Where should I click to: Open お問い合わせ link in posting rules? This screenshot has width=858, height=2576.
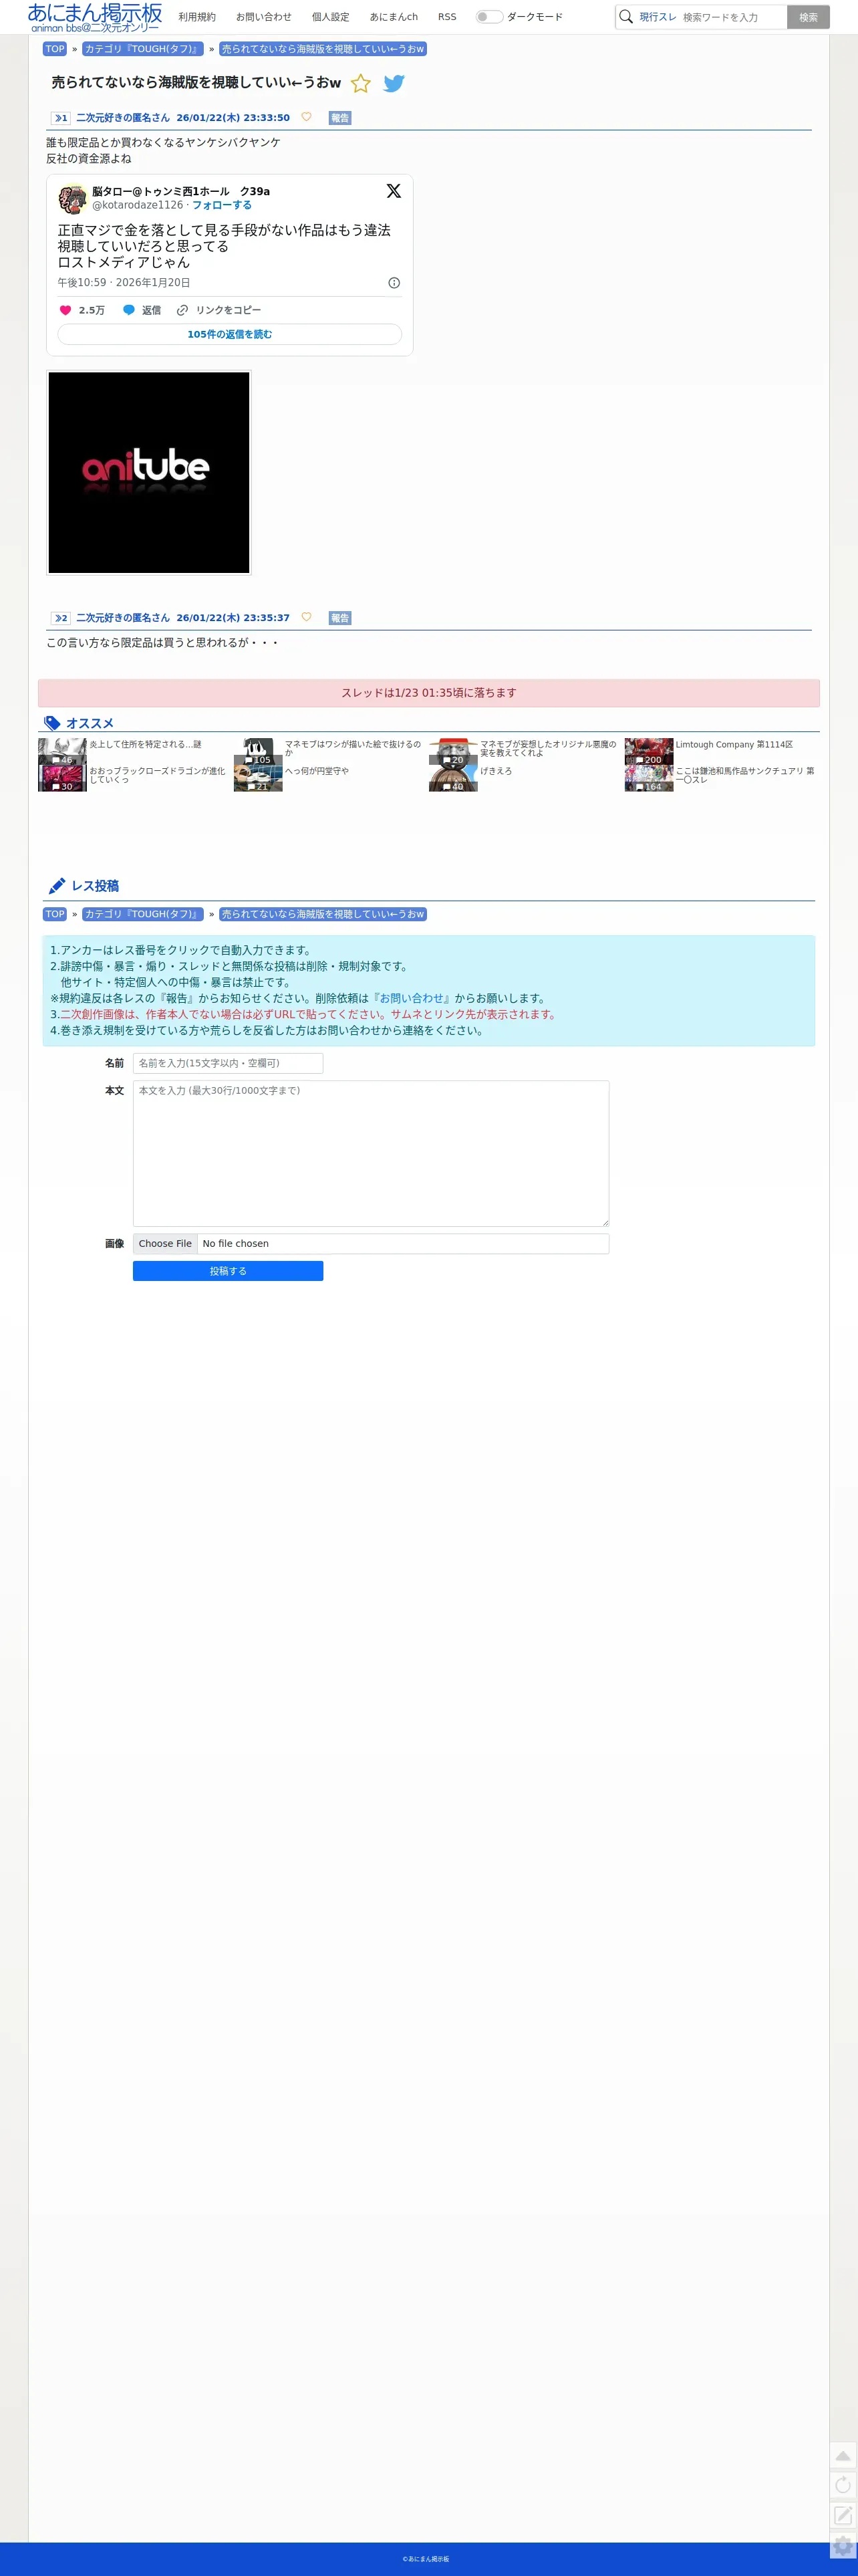point(412,998)
